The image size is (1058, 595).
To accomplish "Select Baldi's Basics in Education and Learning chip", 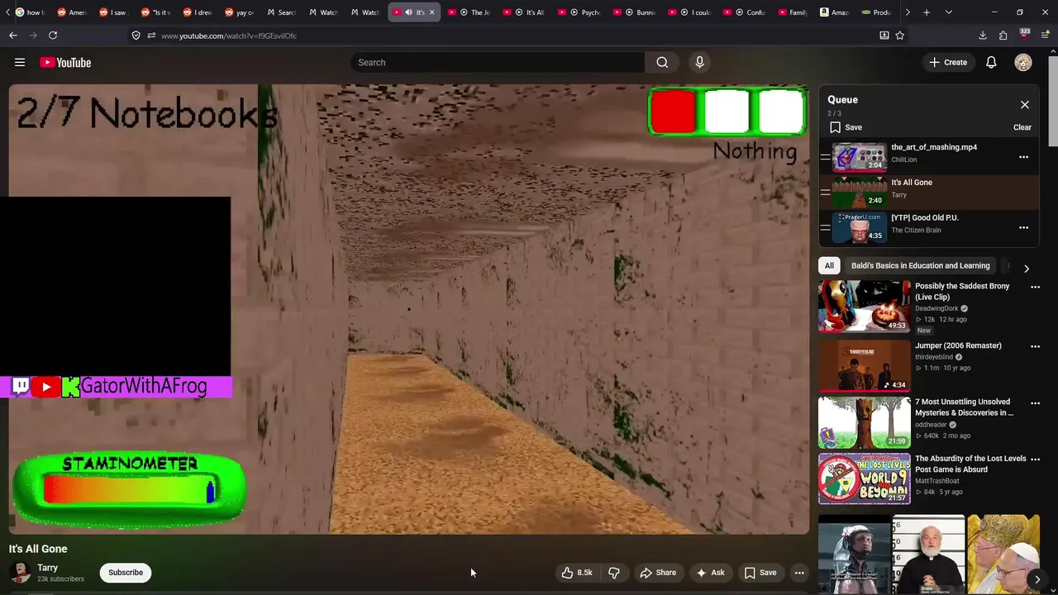I will (x=920, y=265).
